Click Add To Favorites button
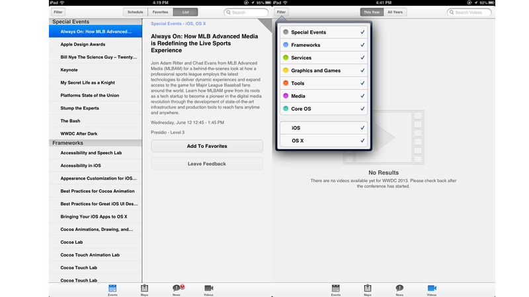The height and width of the screenshot is (297, 529). point(207,146)
